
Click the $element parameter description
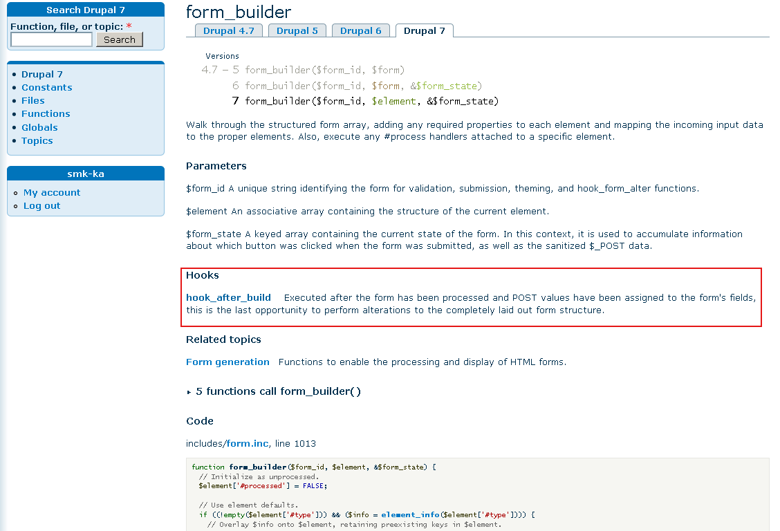click(368, 212)
